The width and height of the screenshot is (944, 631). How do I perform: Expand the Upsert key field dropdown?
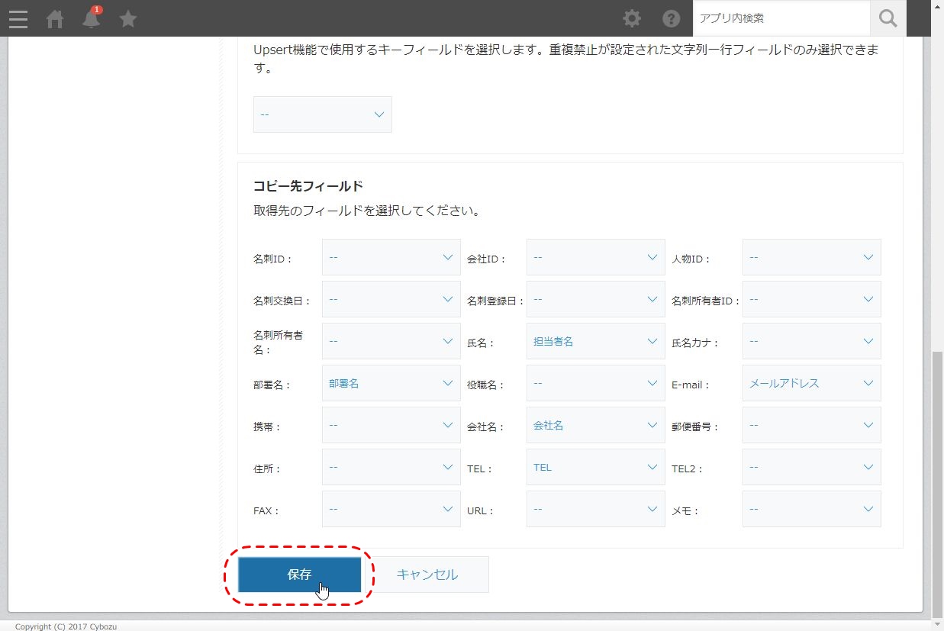[x=322, y=114]
